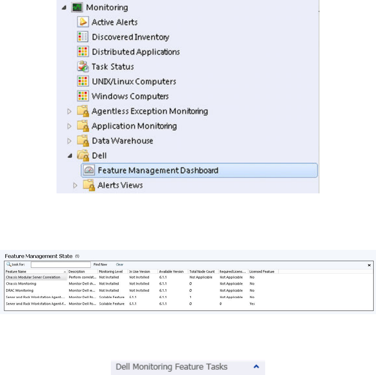The width and height of the screenshot is (376, 375).
Task: Select the Data Warehouse folder label
Action: [x=123, y=141]
